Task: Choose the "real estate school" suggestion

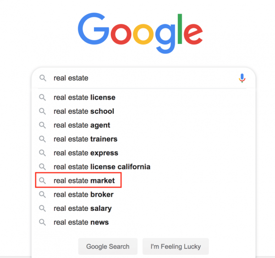Action: pos(84,111)
